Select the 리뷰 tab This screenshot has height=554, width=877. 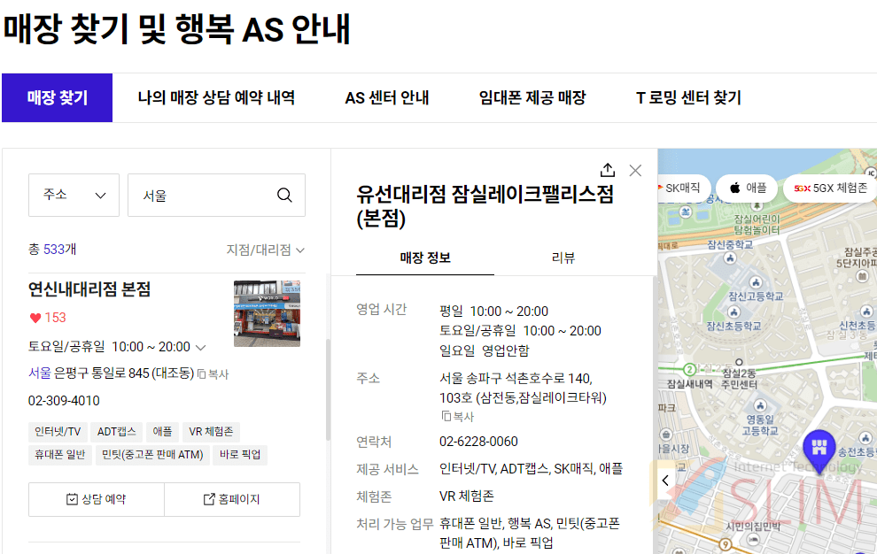click(563, 258)
